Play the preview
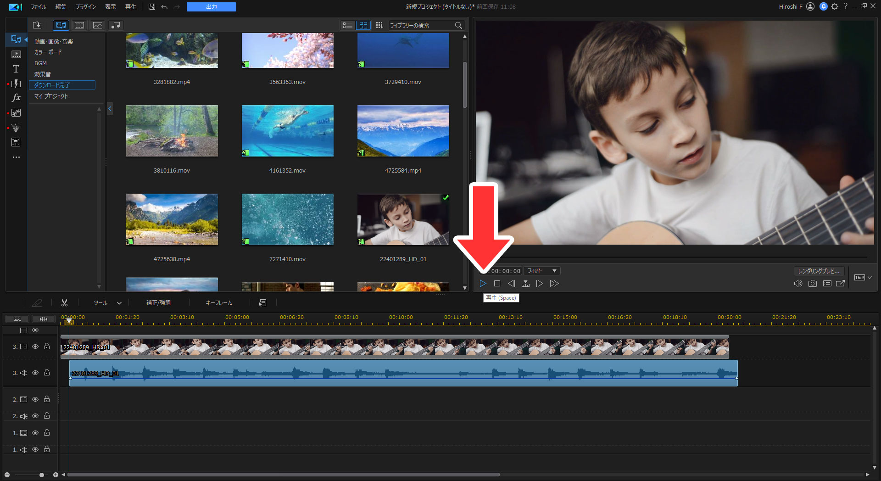The height and width of the screenshot is (481, 881). click(483, 284)
